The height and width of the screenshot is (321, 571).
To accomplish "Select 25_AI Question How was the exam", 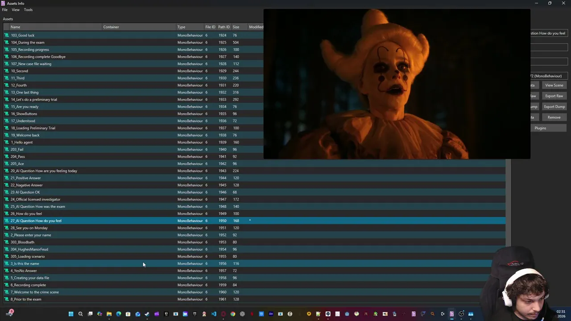I will tap(254, 206).
